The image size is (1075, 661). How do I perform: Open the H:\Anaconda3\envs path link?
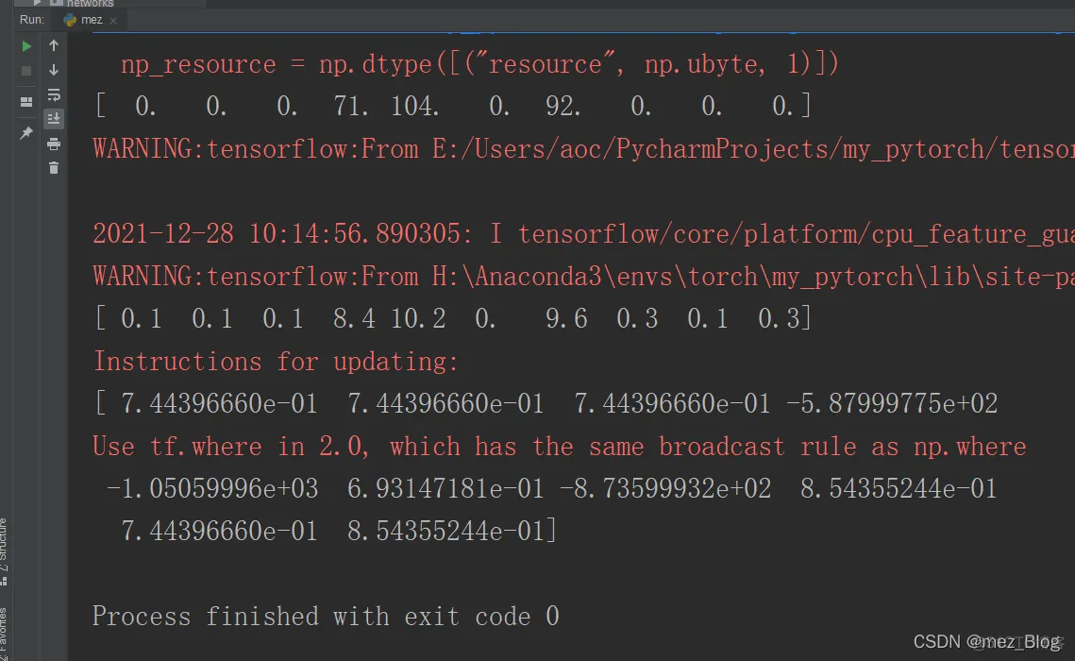coord(753,277)
